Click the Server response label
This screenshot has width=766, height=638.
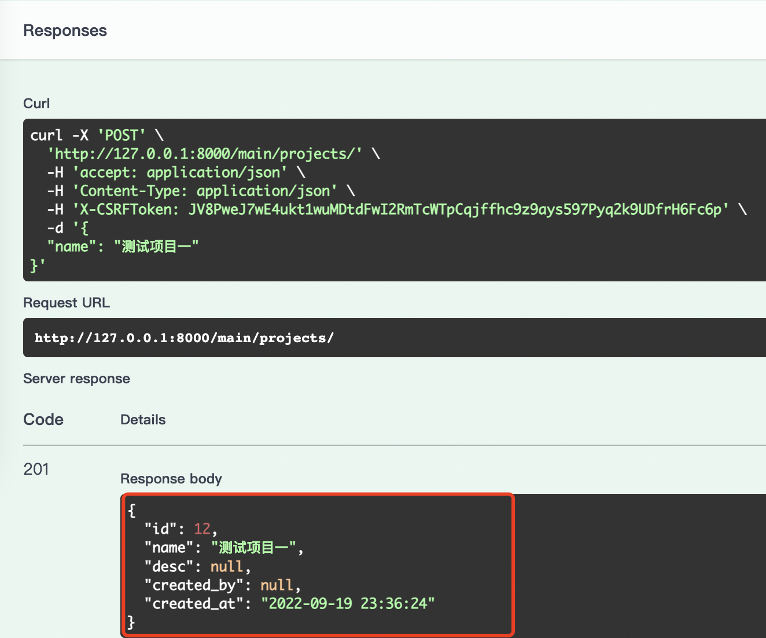tap(76, 379)
